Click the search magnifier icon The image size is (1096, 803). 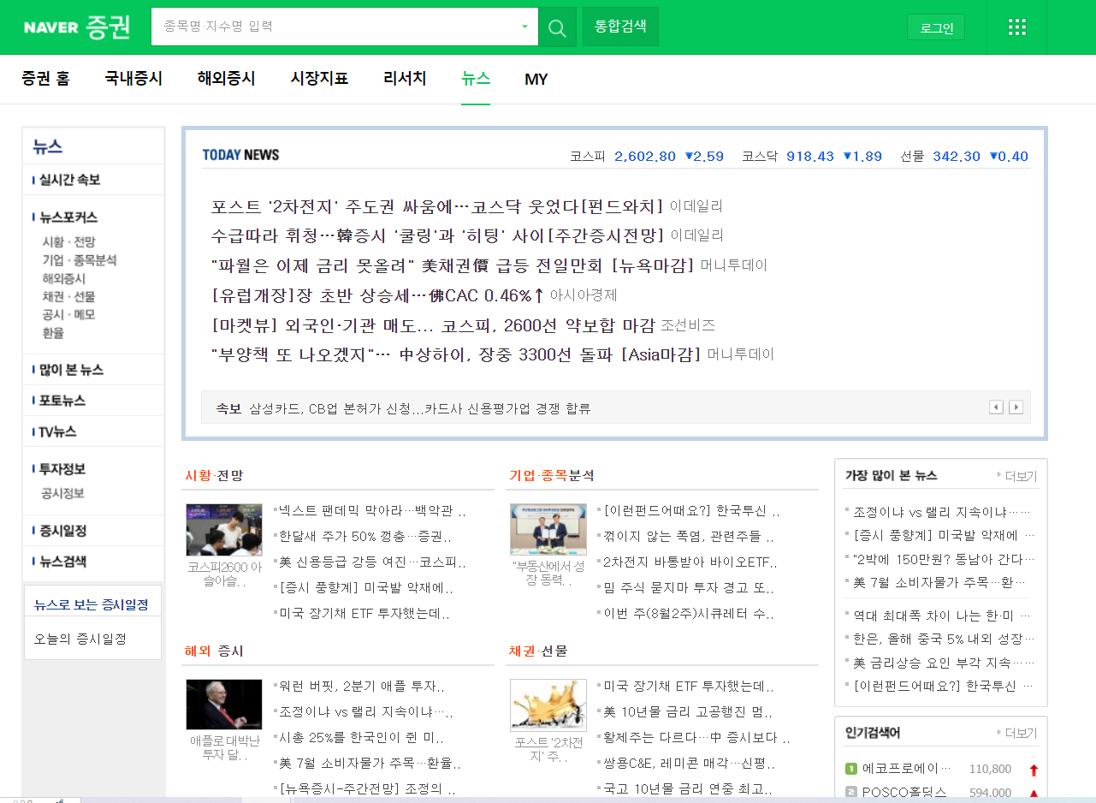556,27
